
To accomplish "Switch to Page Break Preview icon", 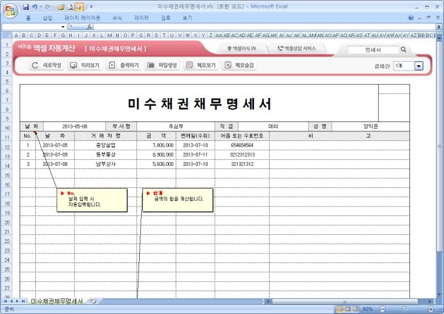I will point(355,309).
